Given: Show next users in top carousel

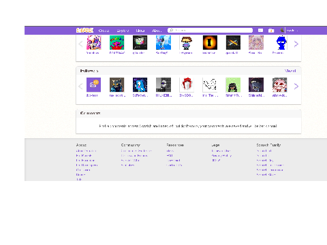Looking at the screenshot, I should pyautogui.click(x=296, y=44).
